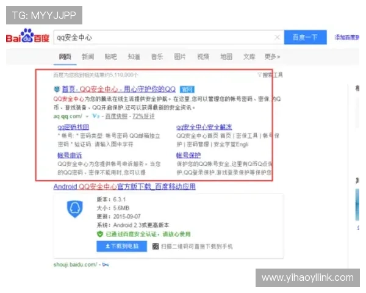Screen dimensions: 366x293
Task: Open the 帐号保护 sublink
Action: click(188, 155)
